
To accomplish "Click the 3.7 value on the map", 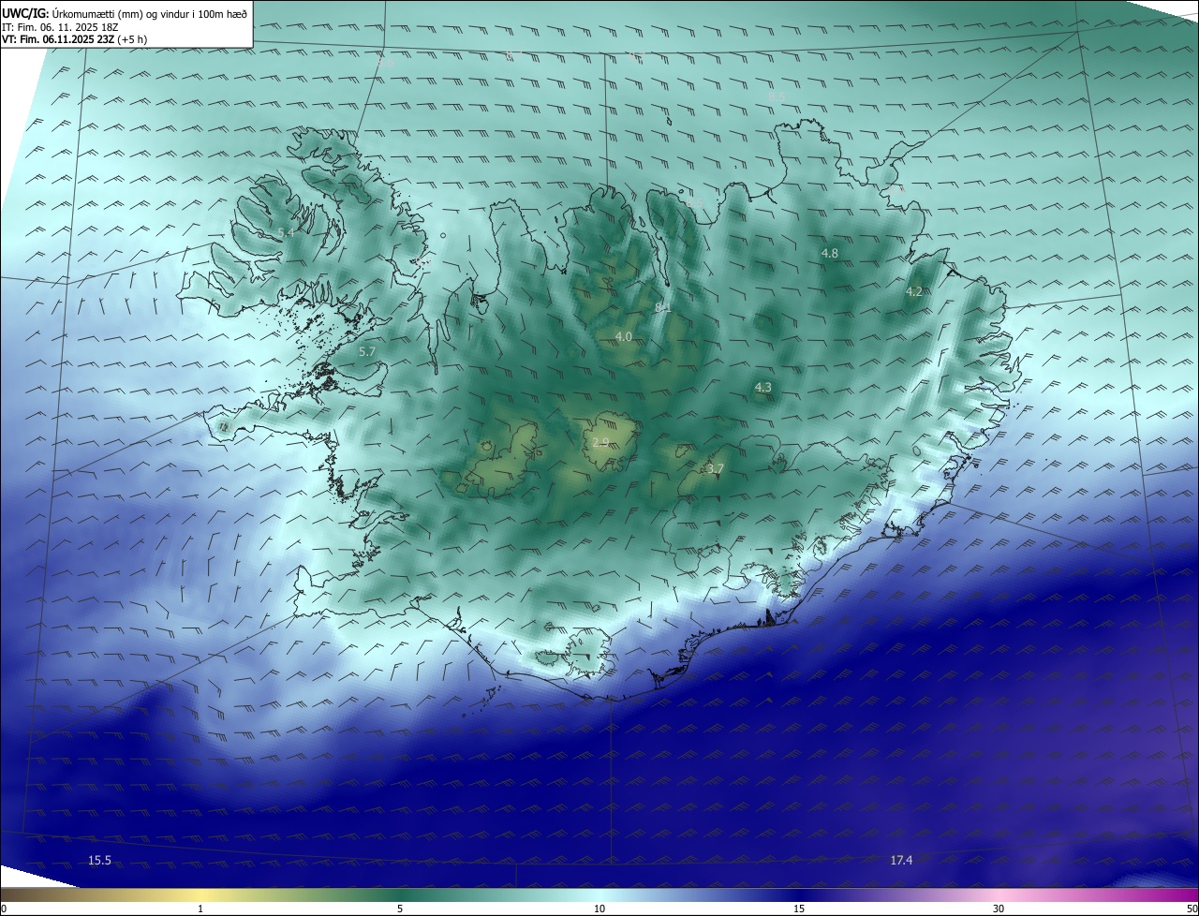I will [x=715, y=468].
